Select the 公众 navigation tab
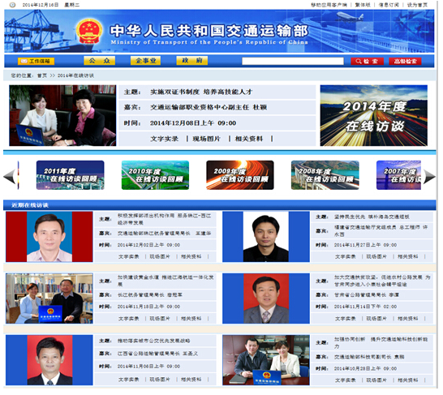Screen dimensions: 443x395 pos(100,61)
